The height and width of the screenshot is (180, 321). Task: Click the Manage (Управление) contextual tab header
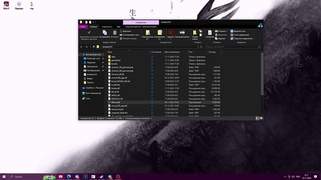pos(141,22)
